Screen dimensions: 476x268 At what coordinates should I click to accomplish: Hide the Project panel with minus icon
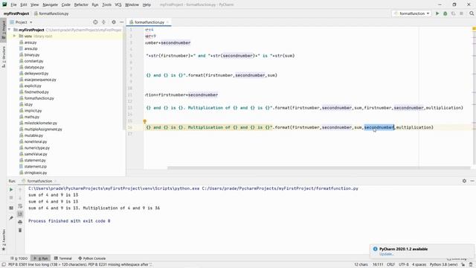[x=122, y=22]
